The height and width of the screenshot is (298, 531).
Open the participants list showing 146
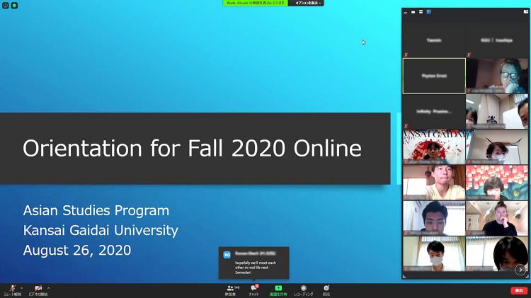232,290
